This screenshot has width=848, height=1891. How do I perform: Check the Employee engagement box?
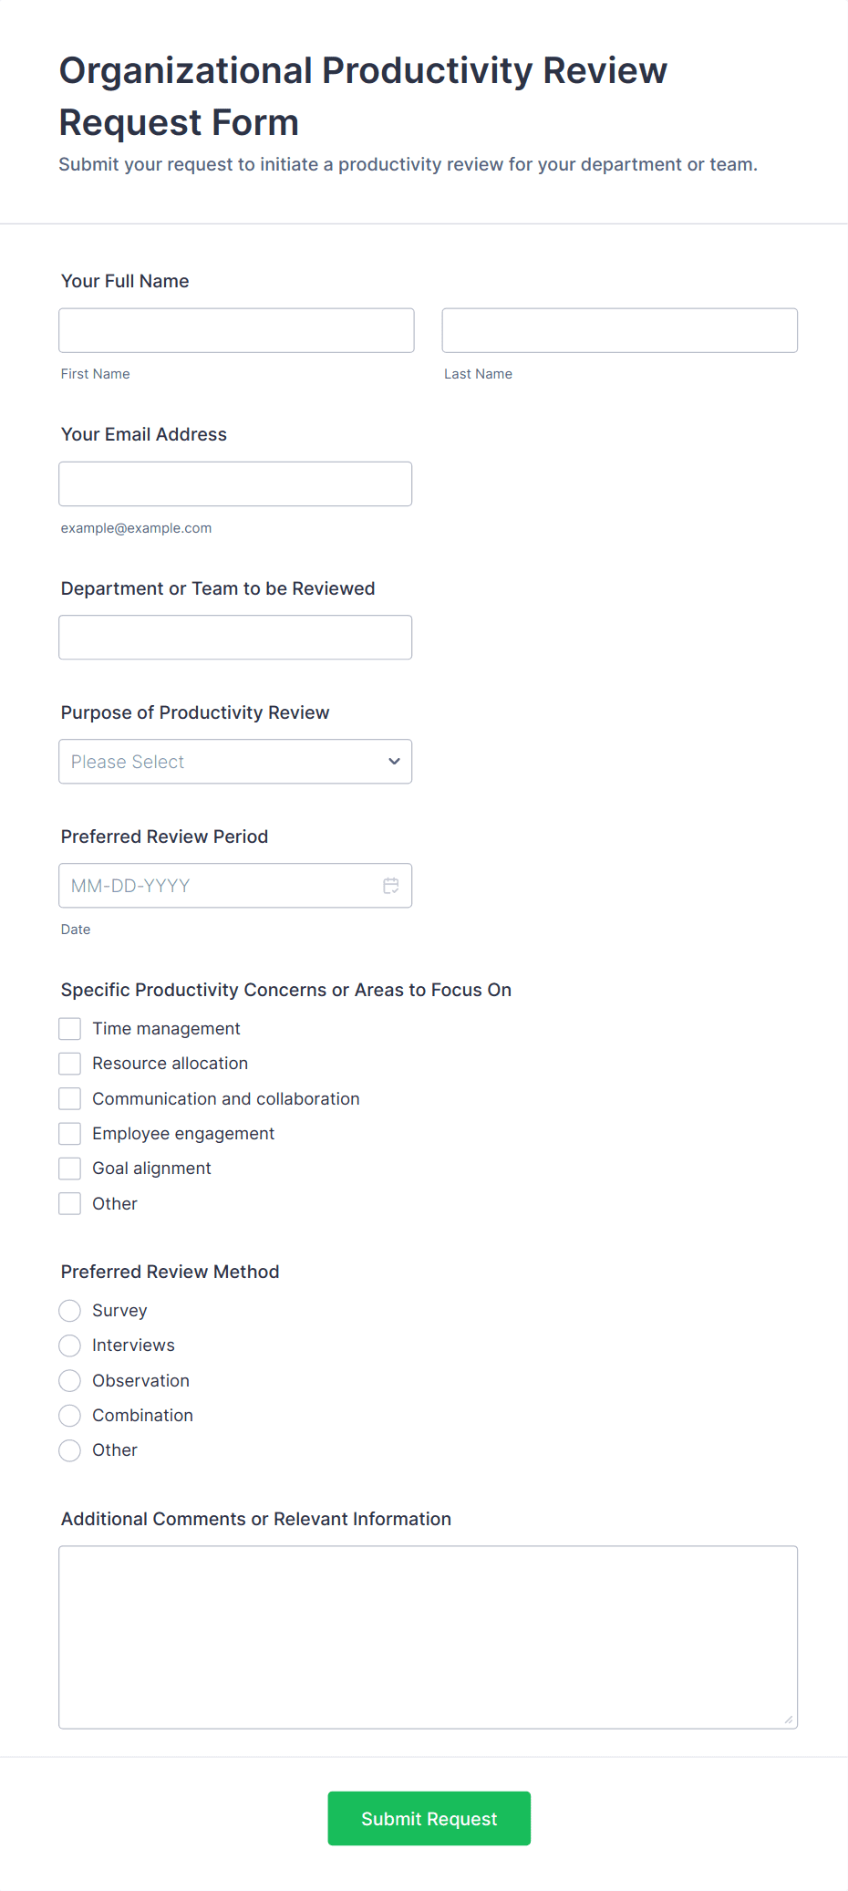tap(69, 1133)
